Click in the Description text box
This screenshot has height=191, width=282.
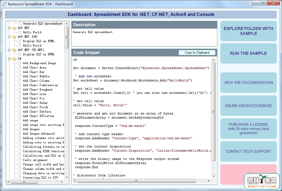[144, 37]
